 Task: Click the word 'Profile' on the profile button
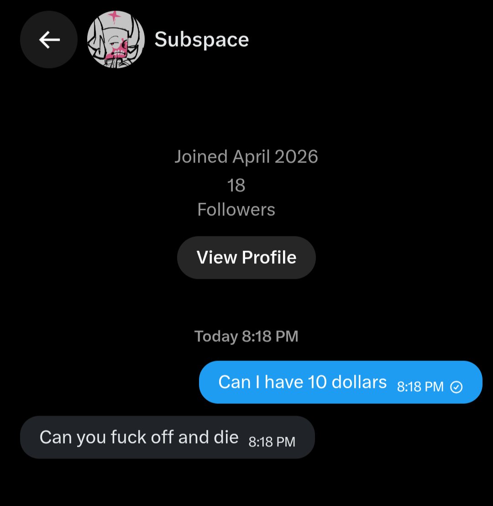coord(269,257)
